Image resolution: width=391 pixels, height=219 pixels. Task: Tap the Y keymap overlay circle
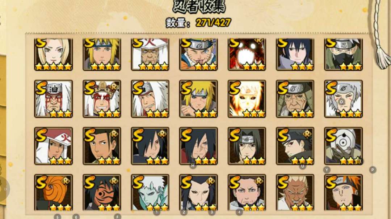pos(327,170)
